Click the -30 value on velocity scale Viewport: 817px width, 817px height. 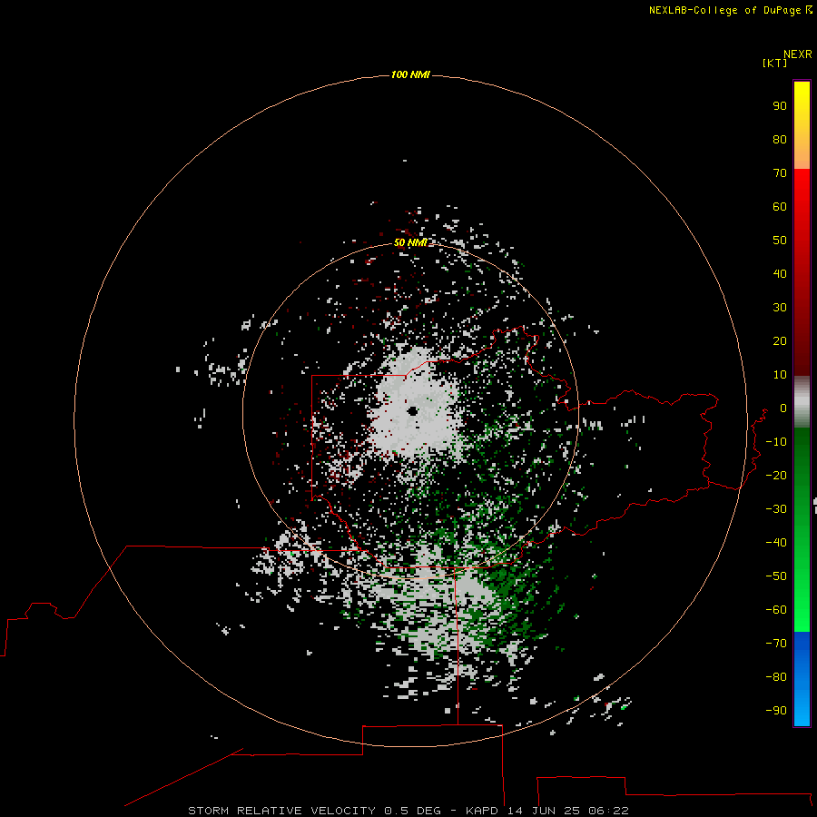point(776,509)
